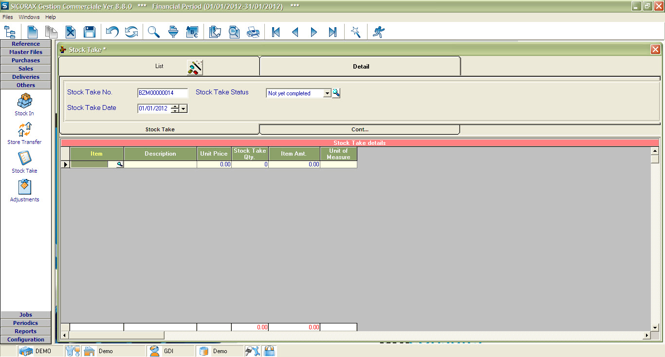
Task: Open Store Transfer module
Action: click(x=24, y=133)
